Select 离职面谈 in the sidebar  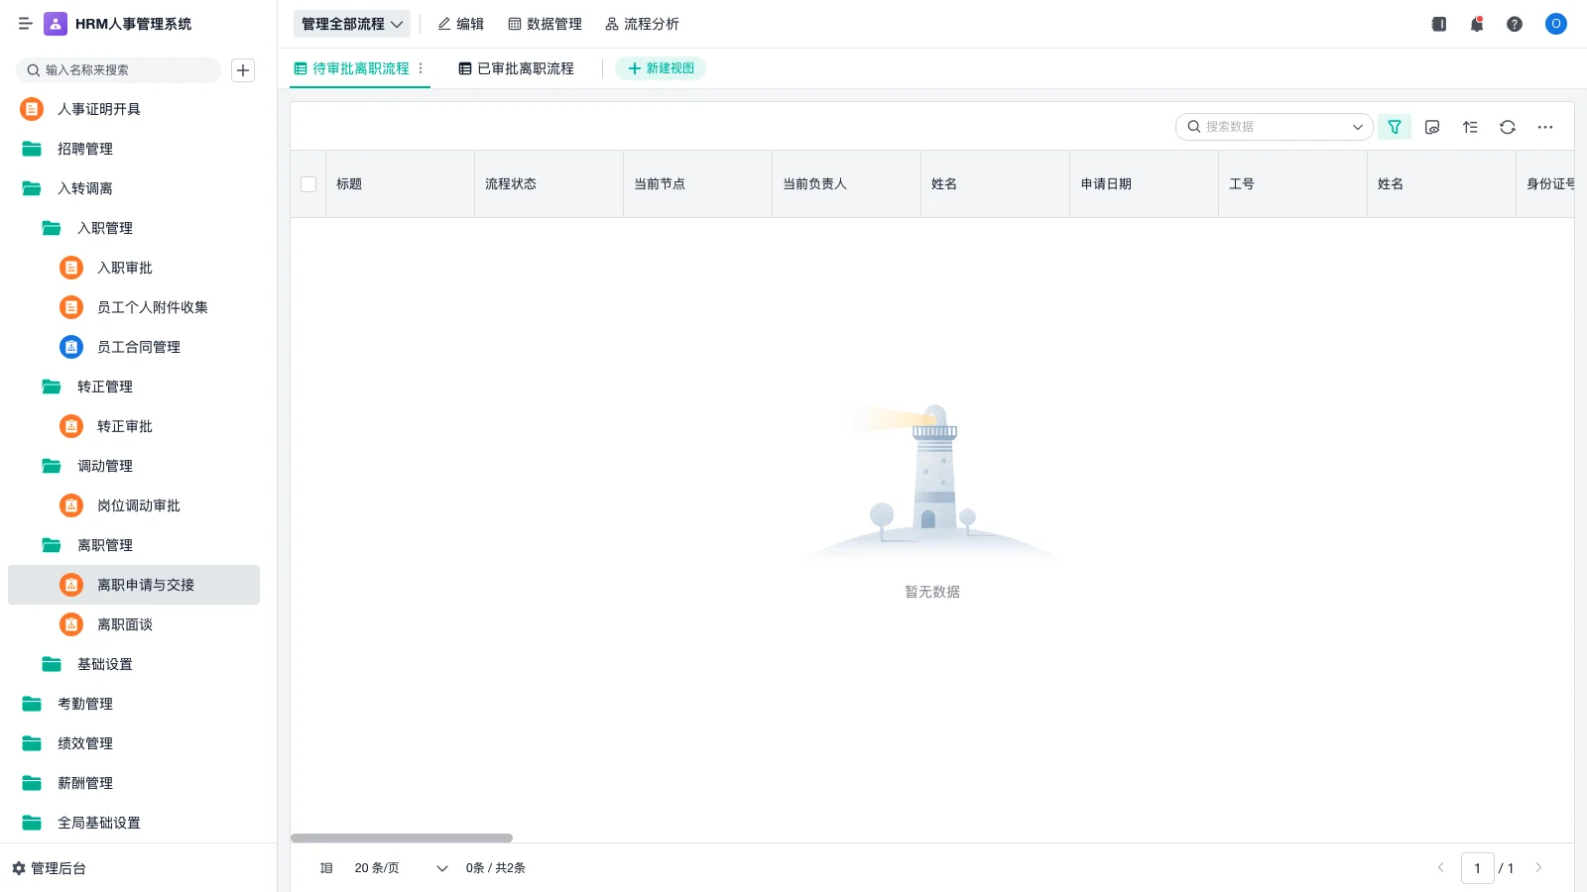[x=125, y=624]
